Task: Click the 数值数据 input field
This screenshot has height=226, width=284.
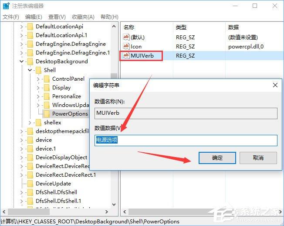Action: [186, 140]
